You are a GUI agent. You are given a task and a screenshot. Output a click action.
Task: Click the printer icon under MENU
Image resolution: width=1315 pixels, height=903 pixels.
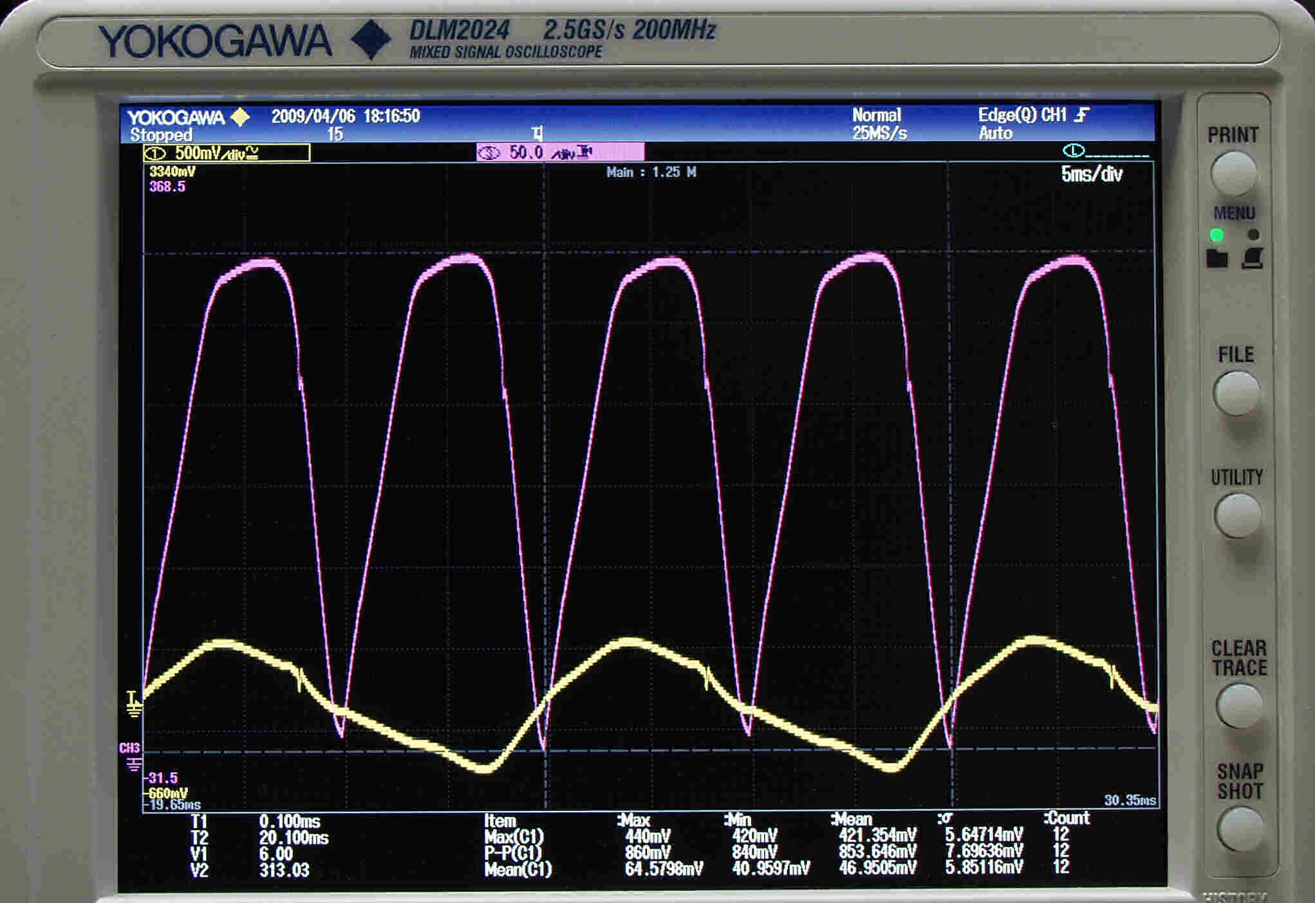point(1253,258)
